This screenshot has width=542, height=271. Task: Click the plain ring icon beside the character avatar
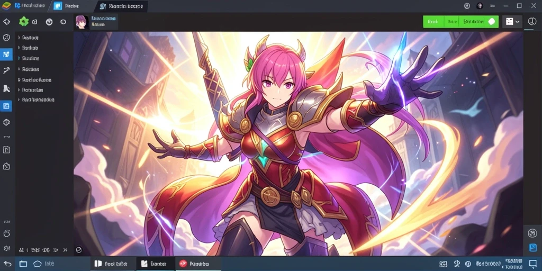pyautogui.click(x=64, y=22)
